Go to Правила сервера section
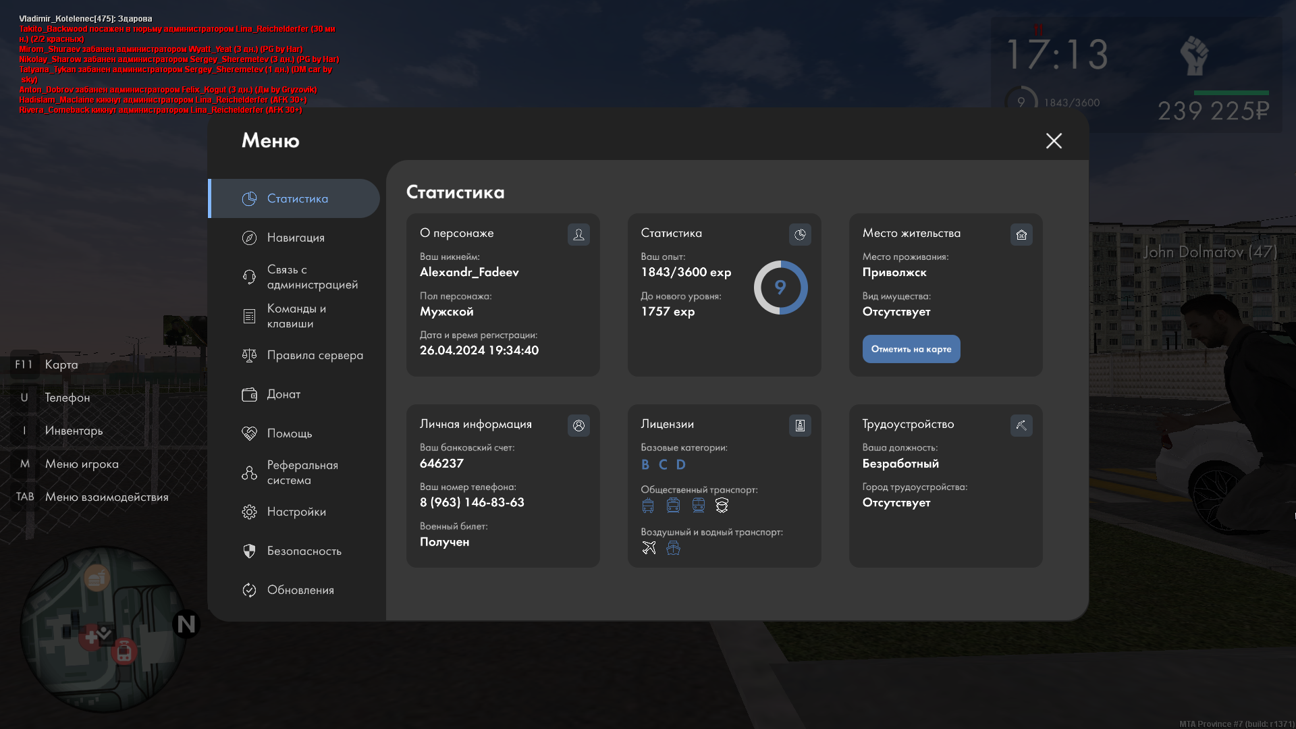1296x729 pixels. (315, 355)
